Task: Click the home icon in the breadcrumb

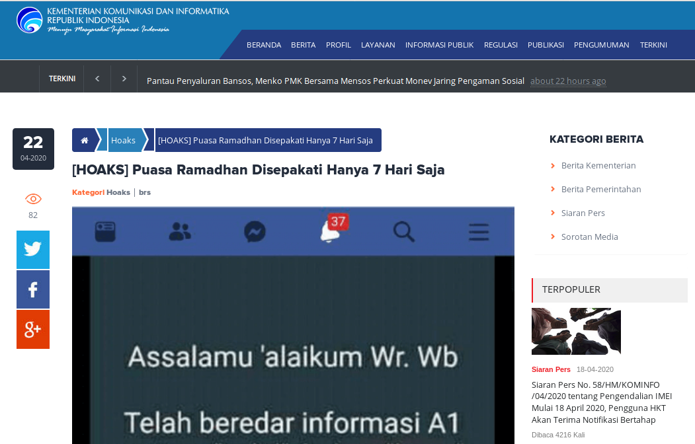Action: (84, 140)
